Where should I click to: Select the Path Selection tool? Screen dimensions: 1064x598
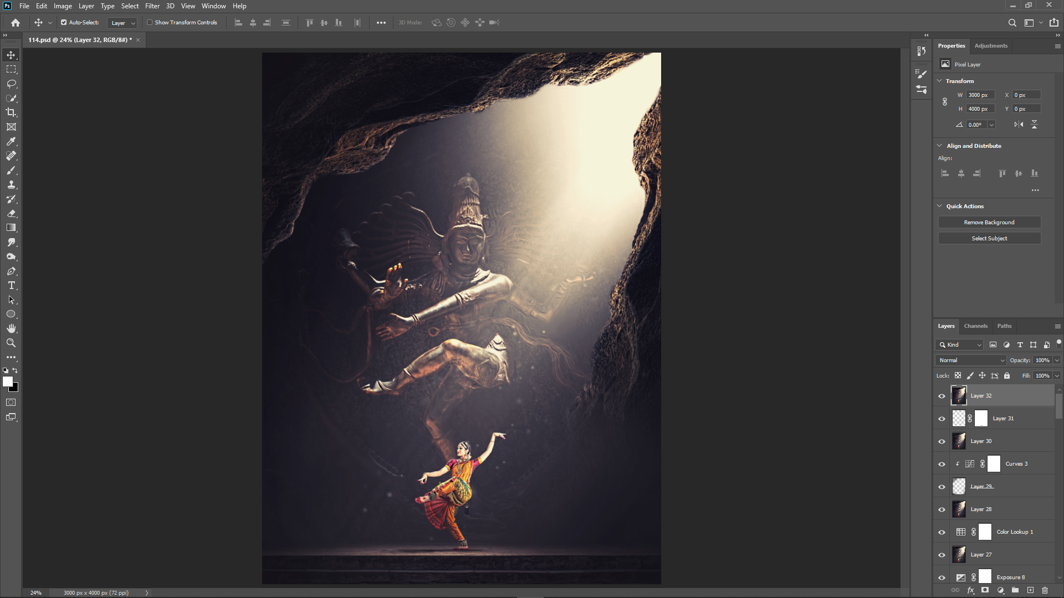tap(11, 300)
